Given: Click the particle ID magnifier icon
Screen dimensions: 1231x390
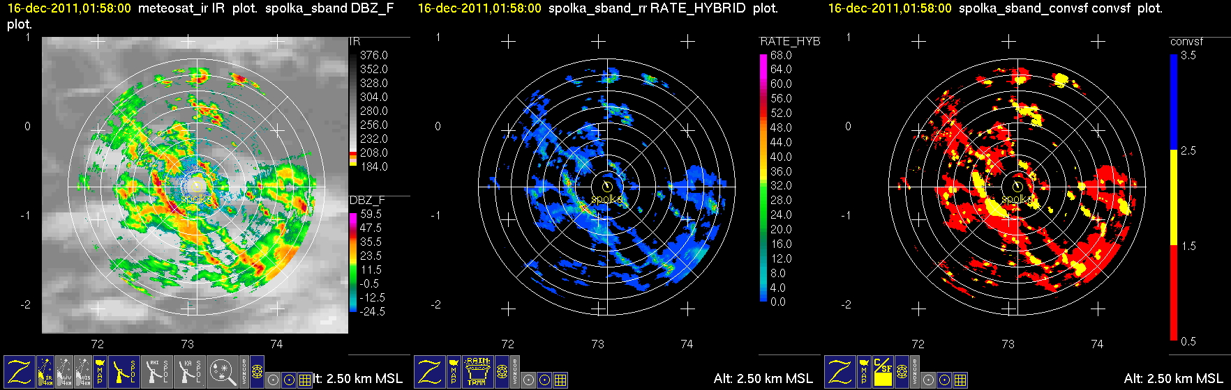Looking at the screenshot, I should (223, 372).
